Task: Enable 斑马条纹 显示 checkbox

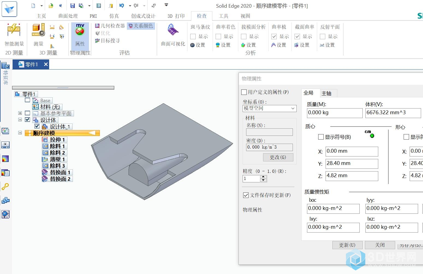Action: pyautogui.click(x=193, y=37)
